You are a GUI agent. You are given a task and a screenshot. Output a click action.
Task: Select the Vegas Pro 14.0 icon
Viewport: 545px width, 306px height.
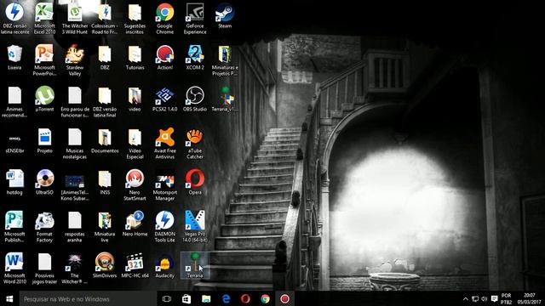pyautogui.click(x=195, y=227)
